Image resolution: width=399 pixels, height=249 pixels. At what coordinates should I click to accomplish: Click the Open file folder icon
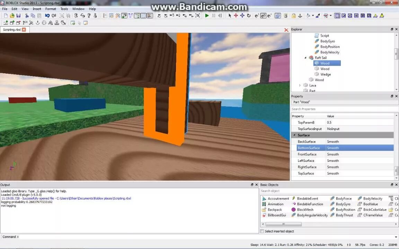(x=12, y=16)
